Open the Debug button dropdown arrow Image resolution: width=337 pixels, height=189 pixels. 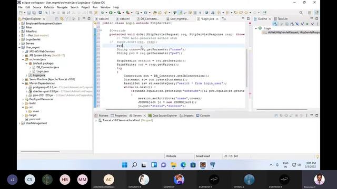pos(106,13)
